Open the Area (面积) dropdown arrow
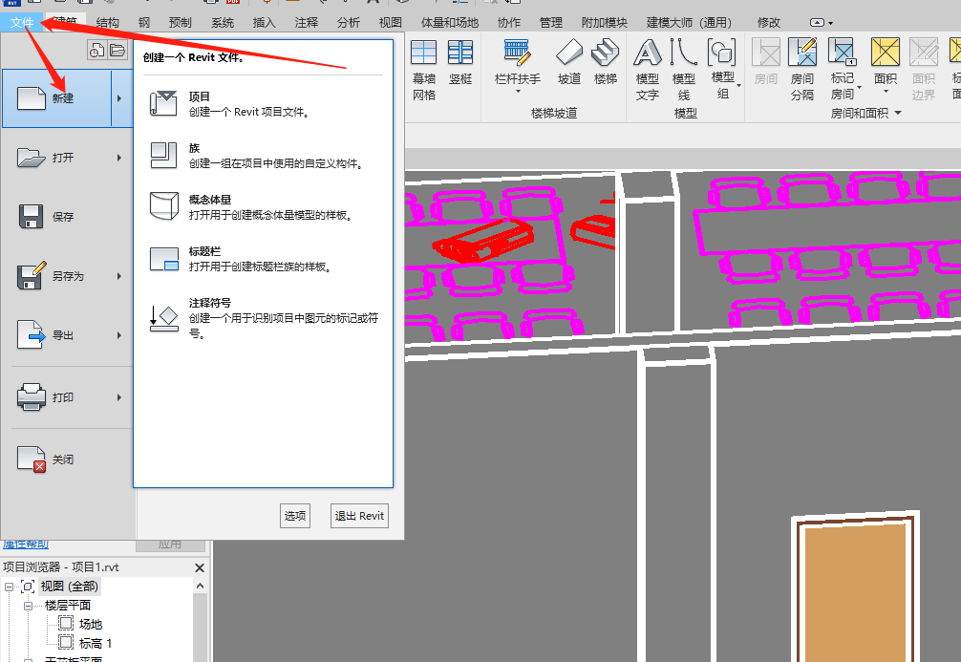This screenshot has height=662, width=961. click(886, 92)
